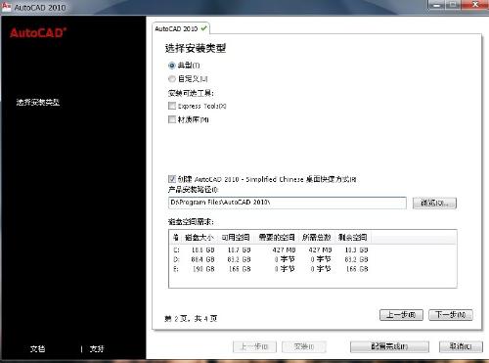Click the red AutoCAD logo
The image size is (489, 363).
coord(38,32)
